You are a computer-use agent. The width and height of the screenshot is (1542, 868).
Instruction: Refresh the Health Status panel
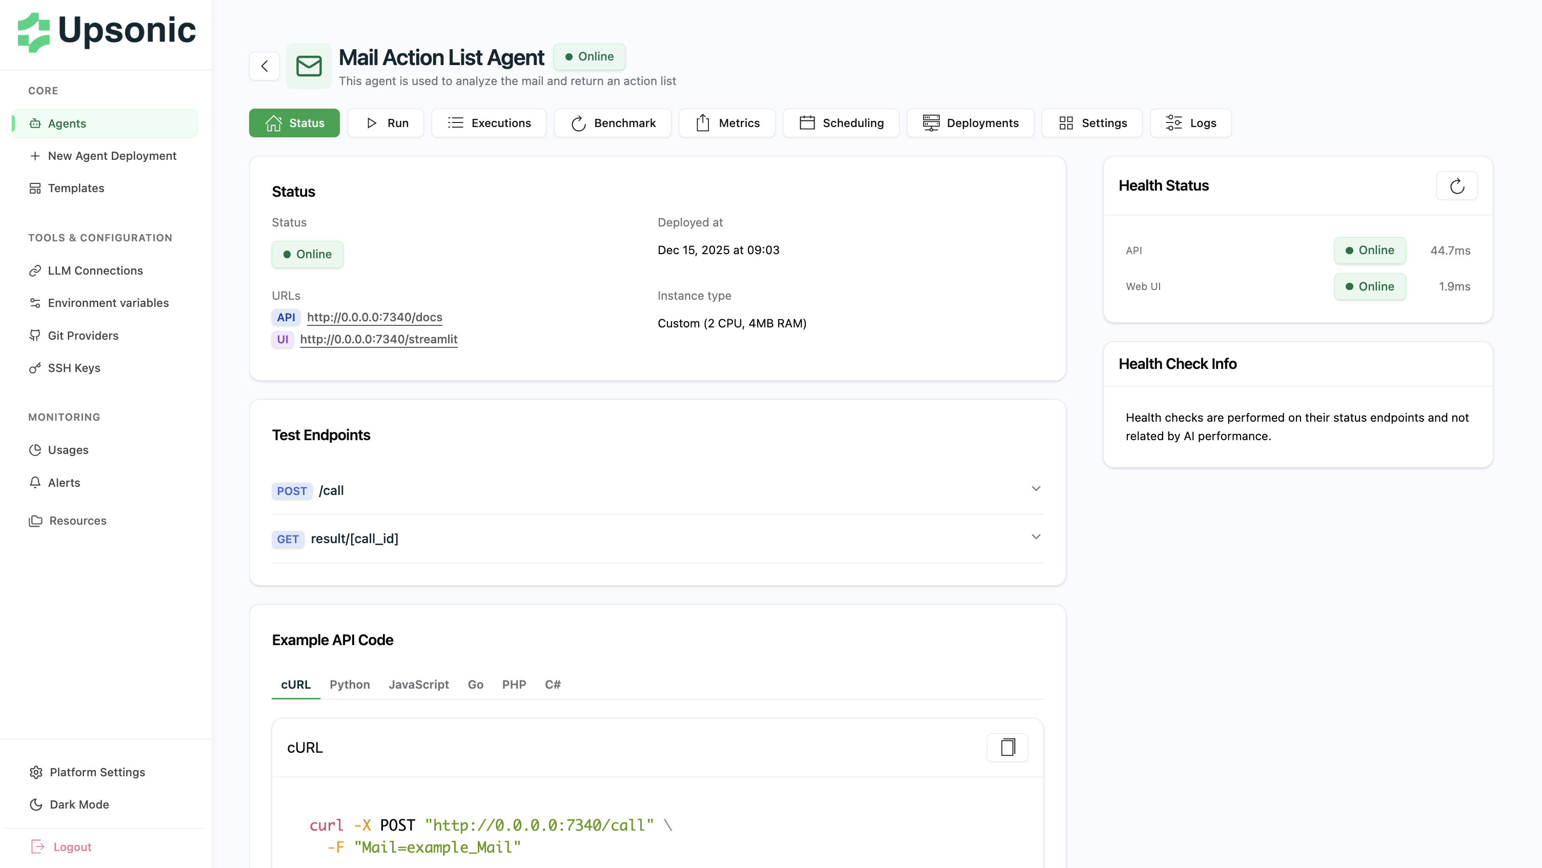(1457, 185)
